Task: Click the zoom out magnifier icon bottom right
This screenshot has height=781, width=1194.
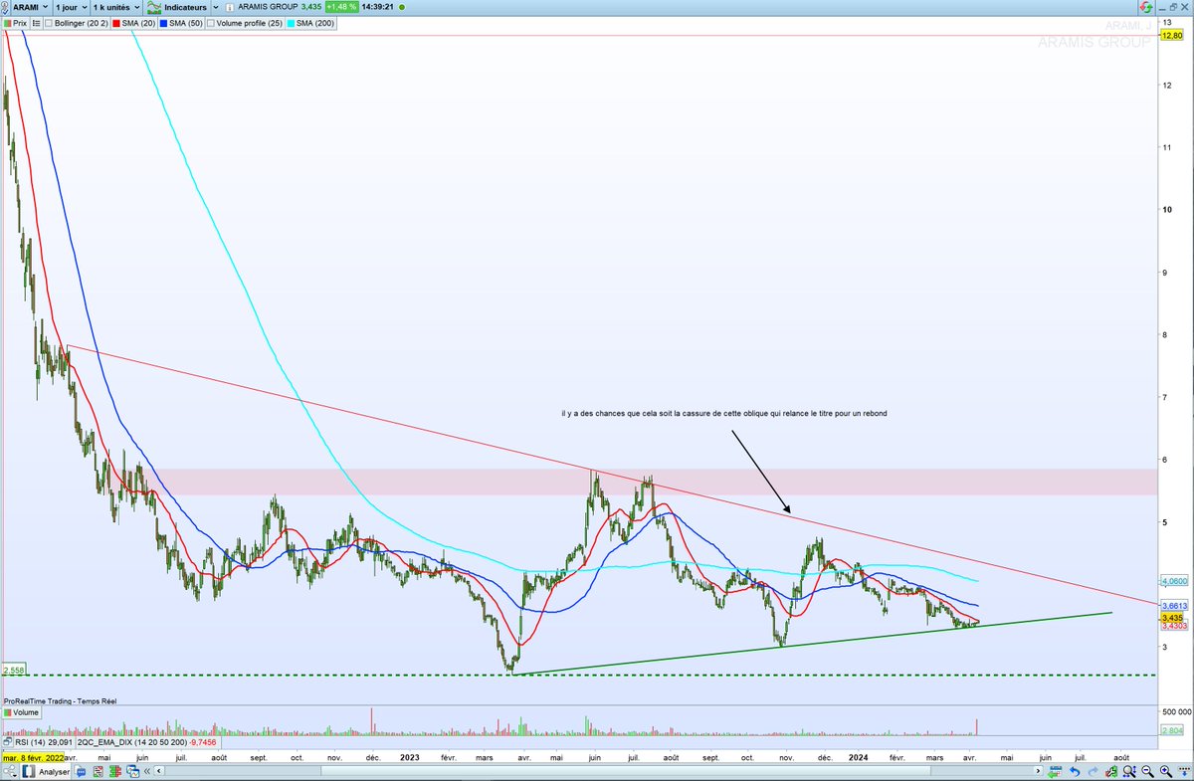Action: tap(1147, 771)
